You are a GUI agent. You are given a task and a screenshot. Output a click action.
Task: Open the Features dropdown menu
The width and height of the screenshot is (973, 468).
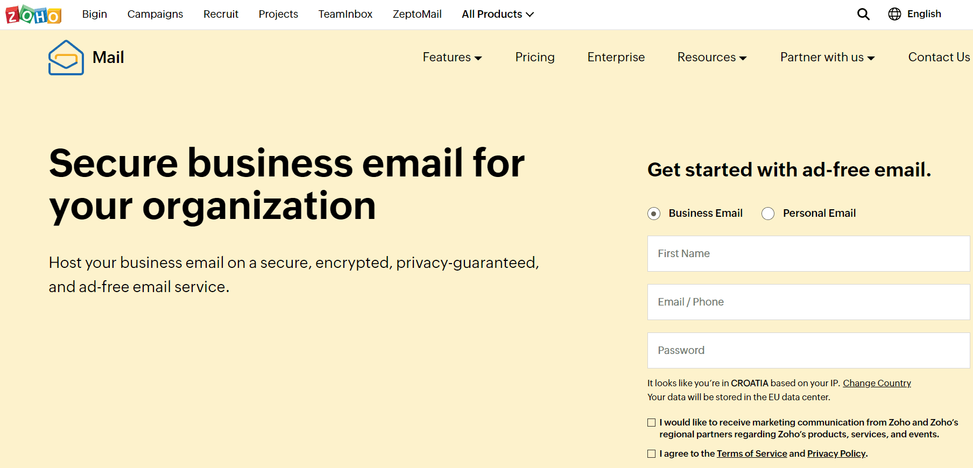[x=452, y=57]
